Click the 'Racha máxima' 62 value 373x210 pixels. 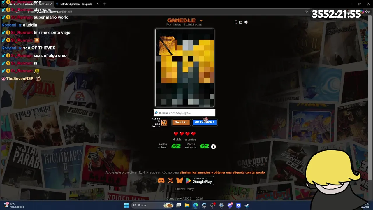coord(205,146)
